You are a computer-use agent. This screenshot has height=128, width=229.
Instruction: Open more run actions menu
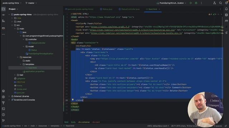click(x=201, y=3)
